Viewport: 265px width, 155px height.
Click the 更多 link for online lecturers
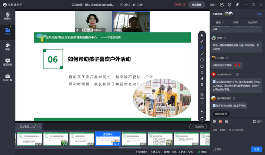pyautogui.click(x=260, y=14)
